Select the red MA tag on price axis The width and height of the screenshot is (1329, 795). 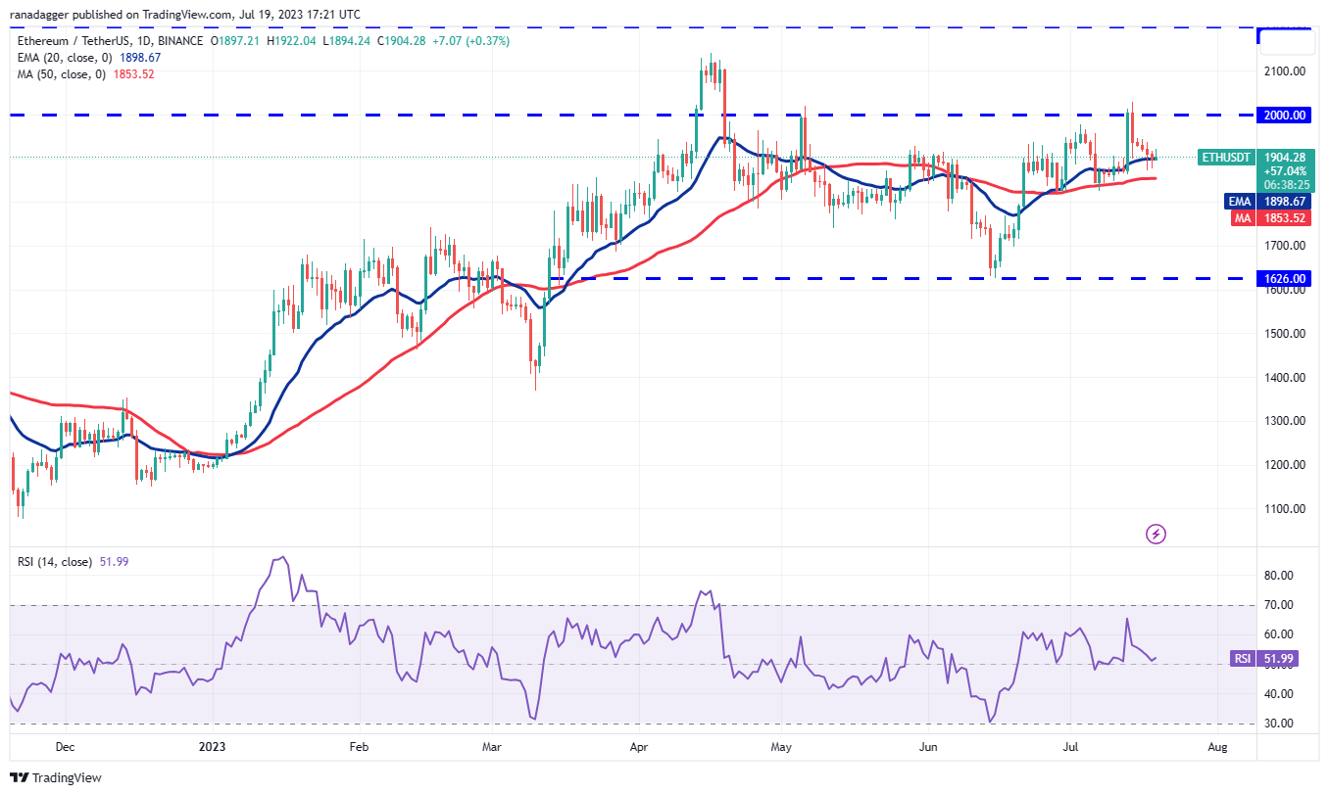coord(1242,217)
